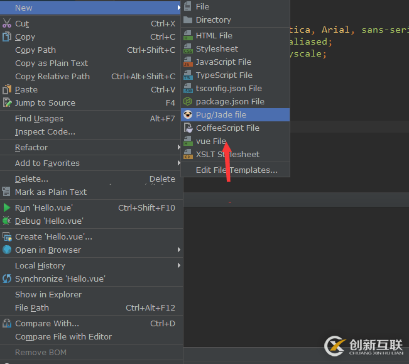This screenshot has height=364, width=409.
Task: Click the TS TypeScript File icon
Action: point(188,75)
